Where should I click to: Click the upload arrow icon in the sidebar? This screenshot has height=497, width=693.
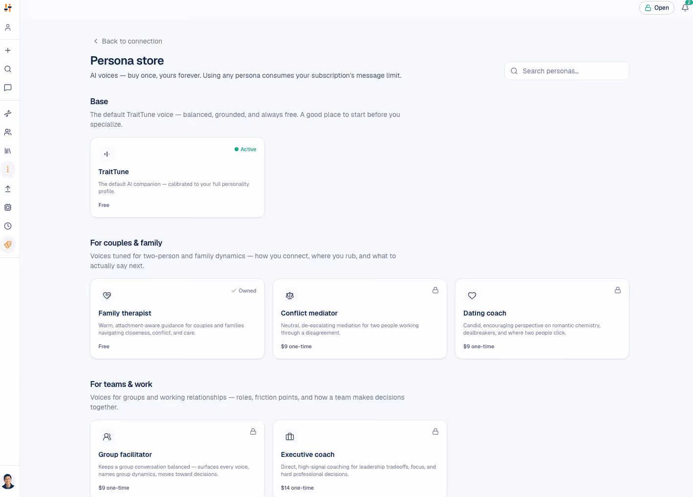[x=8, y=189]
